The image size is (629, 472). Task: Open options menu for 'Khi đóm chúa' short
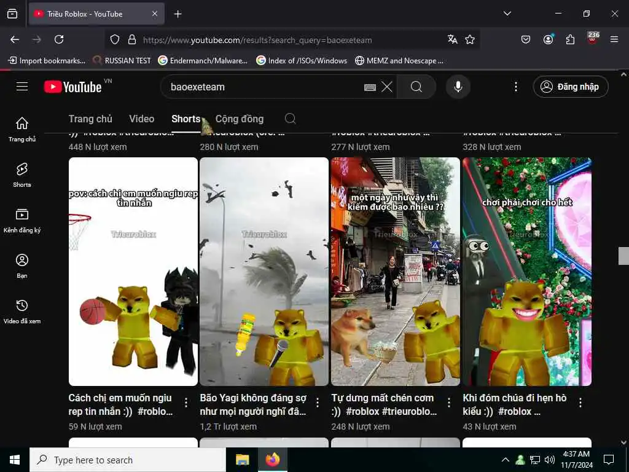pyautogui.click(x=580, y=403)
